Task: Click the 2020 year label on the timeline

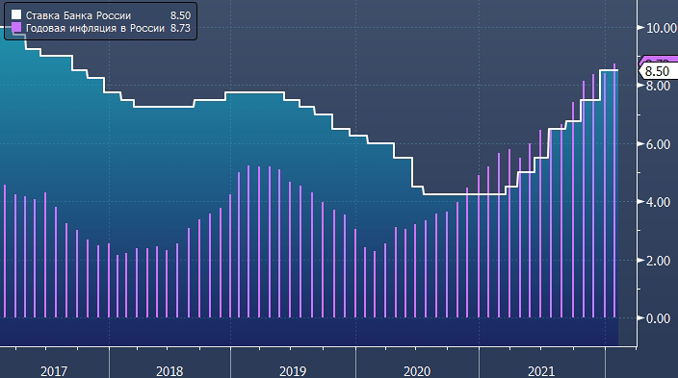Action: [x=417, y=371]
